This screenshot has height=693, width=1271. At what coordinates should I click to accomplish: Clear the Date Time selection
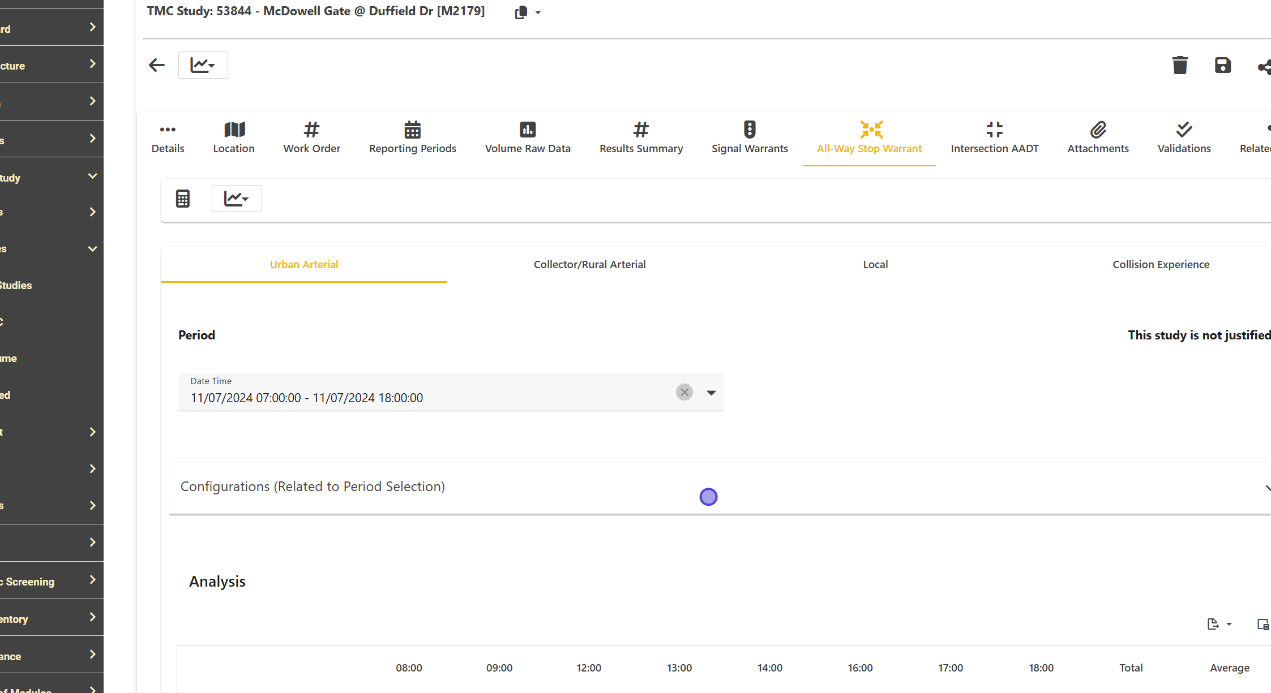click(684, 392)
